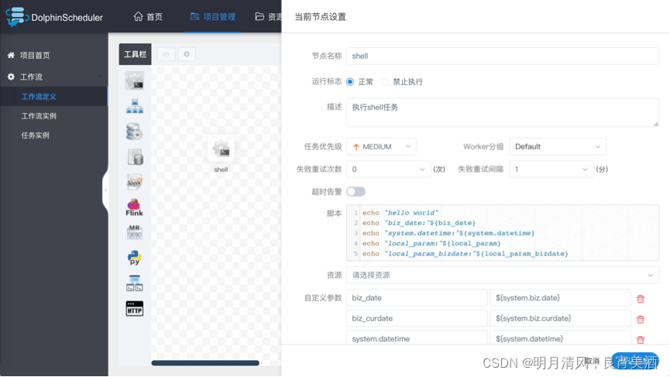Screen dimensions: 670x377
Task: Click the canvas horizontal scrollbar
Action: pyautogui.click(x=205, y=363)
